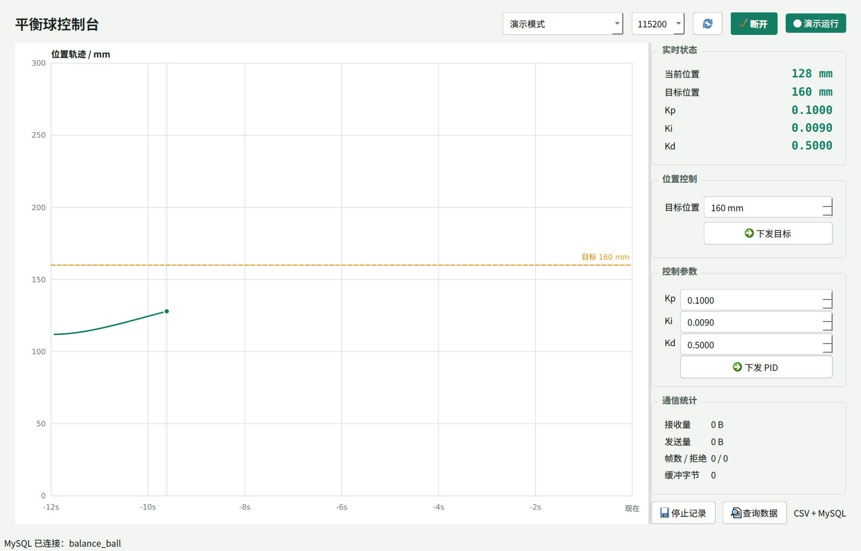Viewport: 861px width, 551px height.
Task: Decrease Kd using its down stepper
Action: tap(828, 349)
